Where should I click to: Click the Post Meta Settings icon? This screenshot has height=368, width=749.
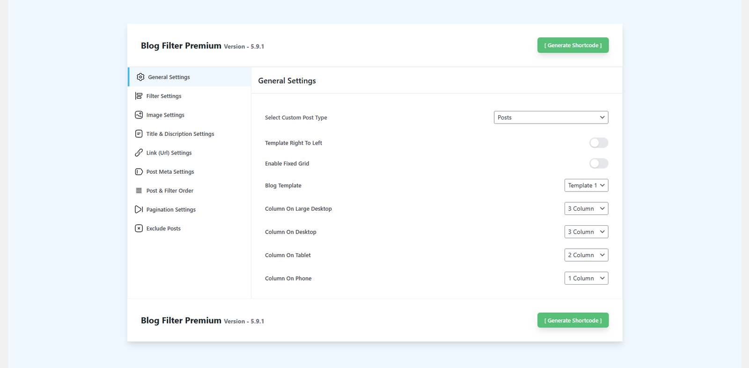pos(139,172)
